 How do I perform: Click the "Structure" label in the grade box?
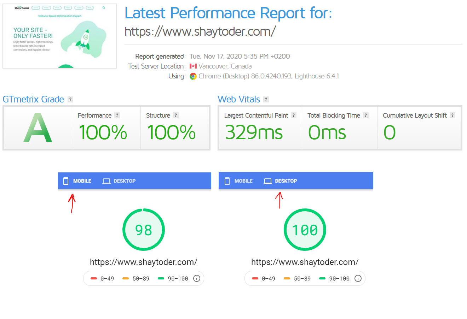(158, 116)
